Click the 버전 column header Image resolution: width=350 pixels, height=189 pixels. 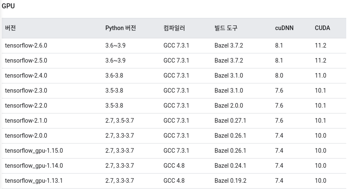[x=10, y=28]
